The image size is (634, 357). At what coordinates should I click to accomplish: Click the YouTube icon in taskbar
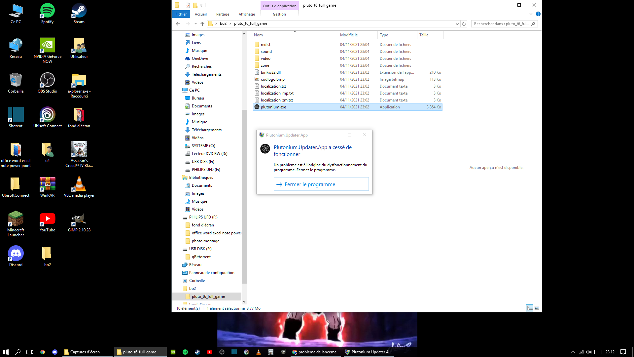pos(210,352)
